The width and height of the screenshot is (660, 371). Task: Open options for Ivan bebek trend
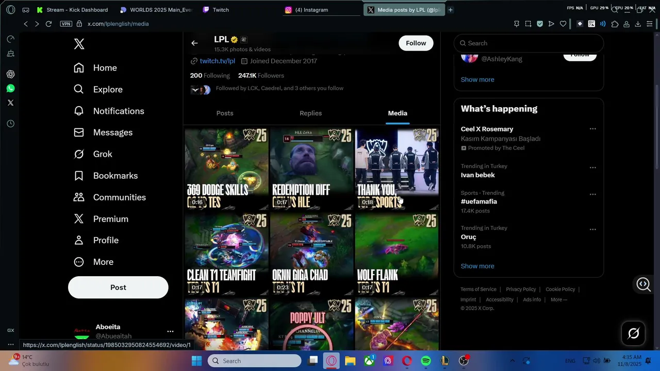point(592,167)
